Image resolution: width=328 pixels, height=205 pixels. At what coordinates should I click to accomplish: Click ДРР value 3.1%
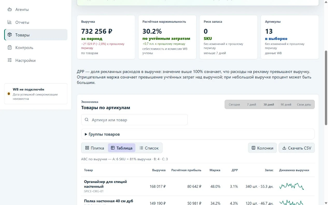[234, 186]
